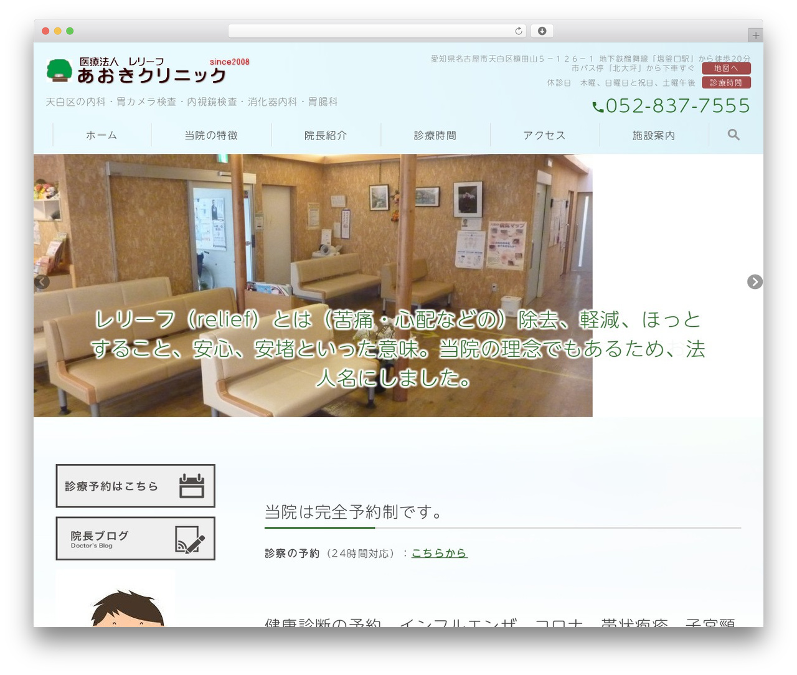
Task: Click the browser download icon
Action: point(542,31)
